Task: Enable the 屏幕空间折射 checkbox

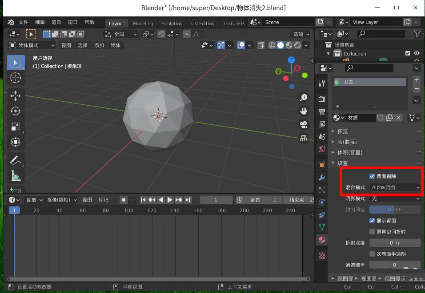Action: [x=372, y=232]
